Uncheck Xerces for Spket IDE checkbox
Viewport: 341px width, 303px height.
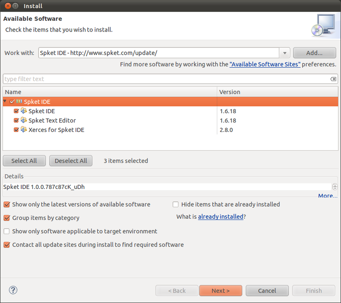(x=16, y=129)
